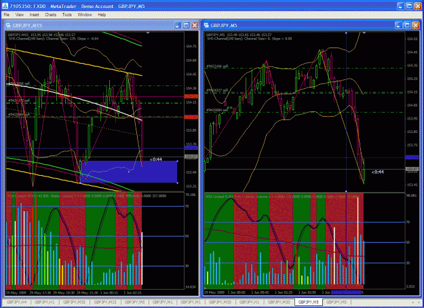The image size is (424, 308).
Task: Open the Window menu
Action: tap(85, 15)
